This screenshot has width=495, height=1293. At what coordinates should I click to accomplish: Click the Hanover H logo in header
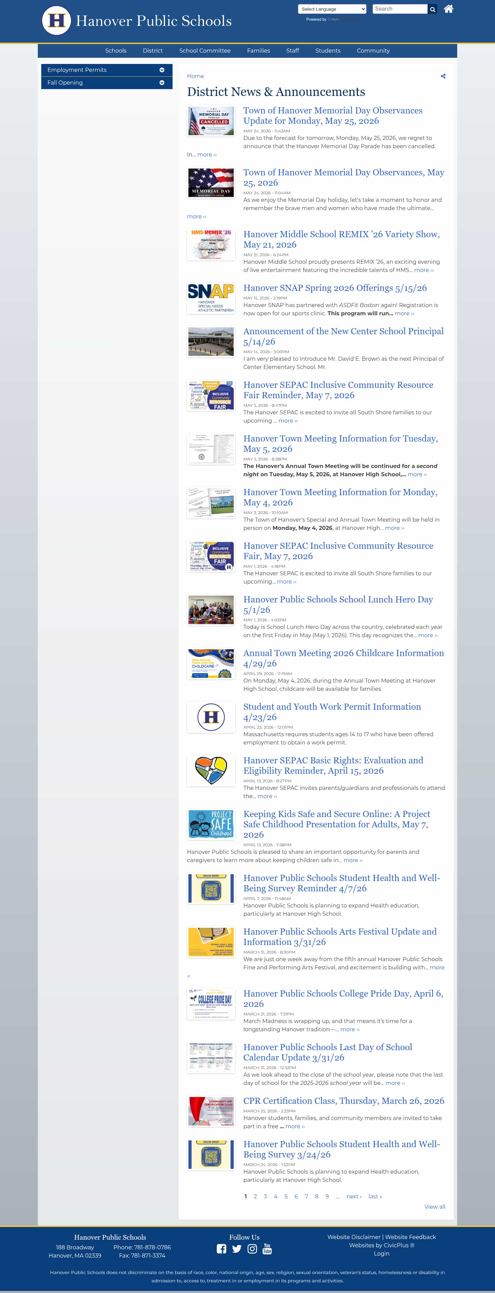tap(56, 21)
